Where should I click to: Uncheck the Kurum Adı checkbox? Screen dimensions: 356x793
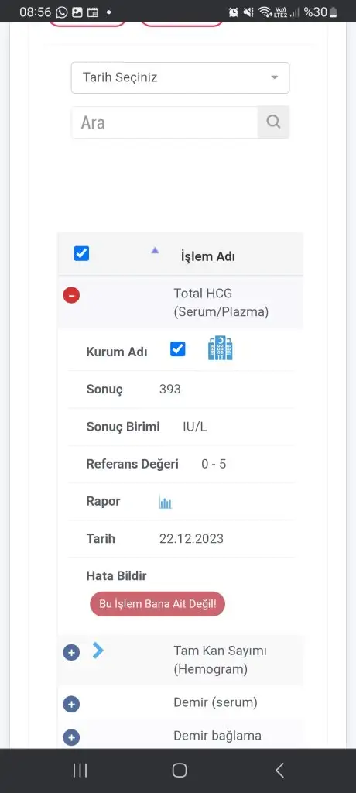tap(177, 349)
